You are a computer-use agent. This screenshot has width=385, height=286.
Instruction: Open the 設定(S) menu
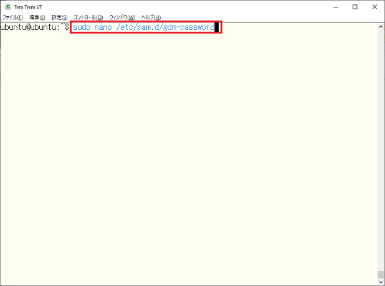click(59, 17)
